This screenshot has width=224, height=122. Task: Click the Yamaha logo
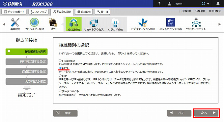click(13, 4)
